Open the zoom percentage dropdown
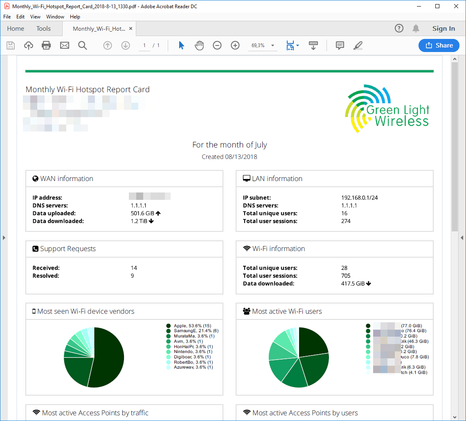The width and height of the screenshot is (466, 421). 273,45
